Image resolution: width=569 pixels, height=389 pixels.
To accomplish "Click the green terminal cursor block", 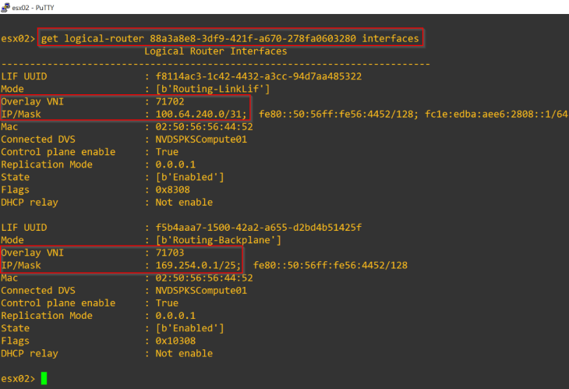I will click(44, 379).
